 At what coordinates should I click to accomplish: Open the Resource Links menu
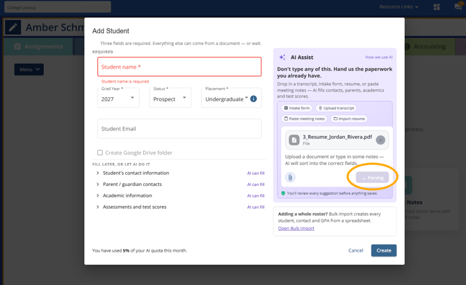(399, 7)
